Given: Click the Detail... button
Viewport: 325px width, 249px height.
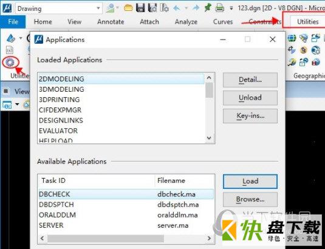Looking at the screenshot, I should [250, 80].
